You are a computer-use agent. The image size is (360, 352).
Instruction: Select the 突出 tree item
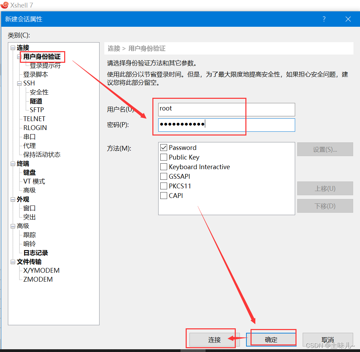pos(30,217)
